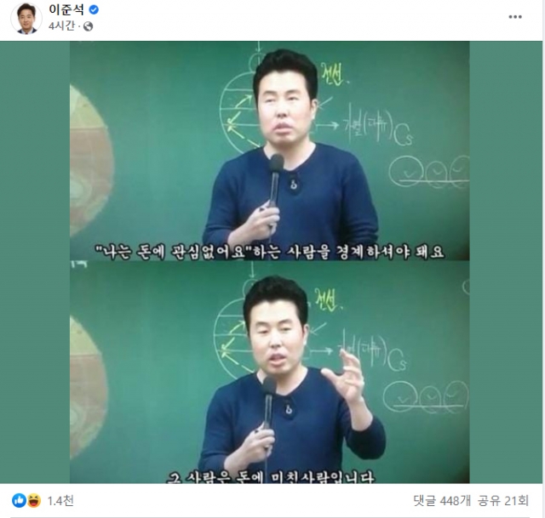This screenshot has height=518, width=545.
Task: Click the right green margin of the post image
Action: point(507,262)
